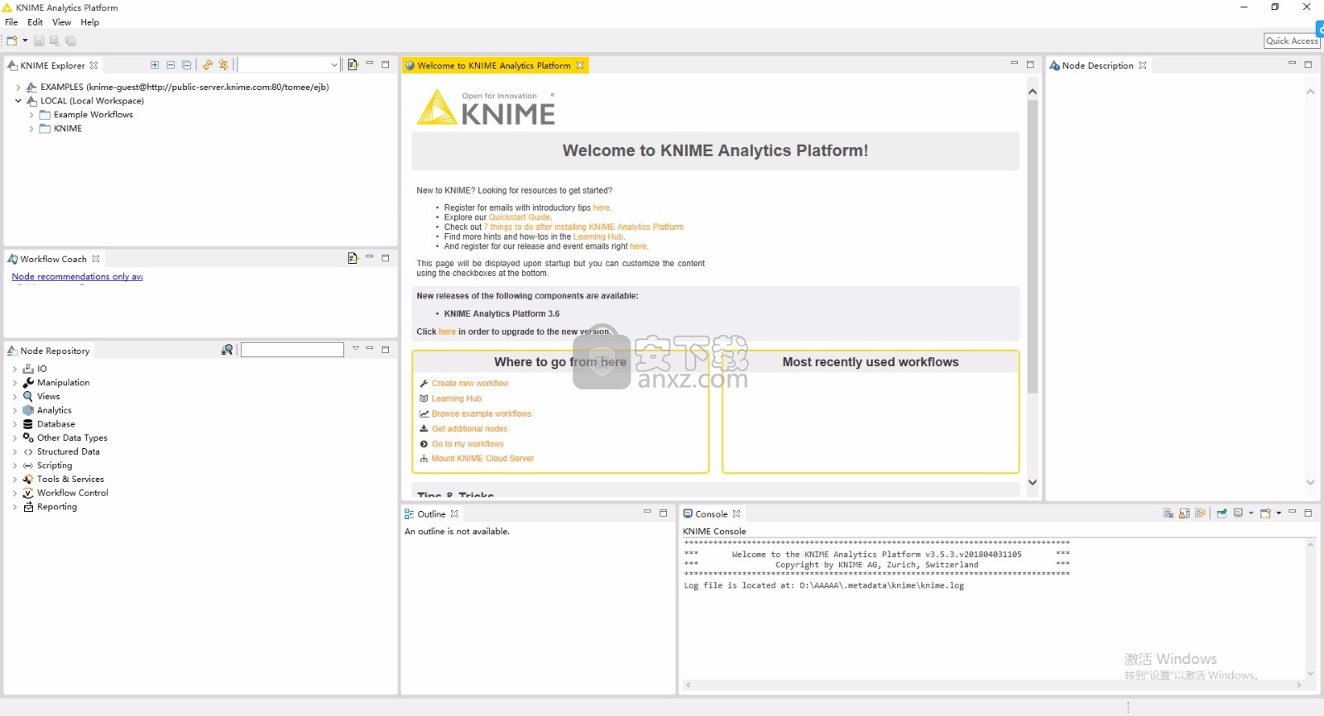The image size is (1324, 716).
Task: Click the IO category icon
Action: [x=28, y=369]
